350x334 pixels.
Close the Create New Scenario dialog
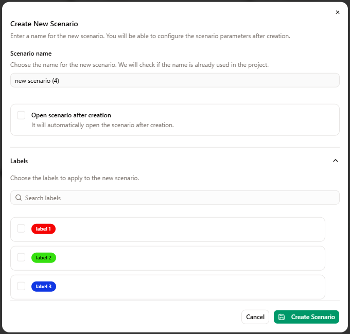(x=338, y=12)
